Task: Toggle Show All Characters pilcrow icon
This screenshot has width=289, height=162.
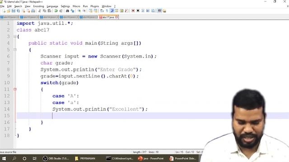Action: (x=107, y=11)
